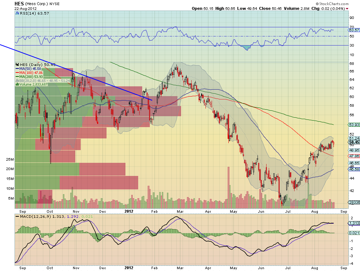Click the -4 label on the MACD axis
Screen dimensions: 360x271
click(x=351, y=263)
